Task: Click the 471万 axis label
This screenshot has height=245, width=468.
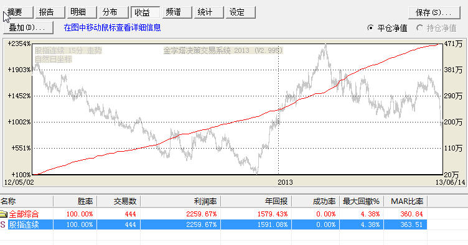Action: [453, 44]
